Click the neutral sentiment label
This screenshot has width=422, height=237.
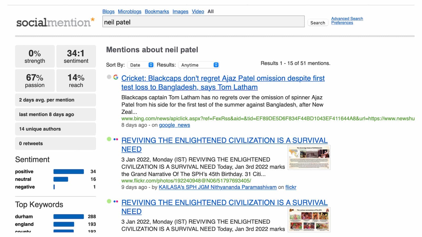(23, 179)
